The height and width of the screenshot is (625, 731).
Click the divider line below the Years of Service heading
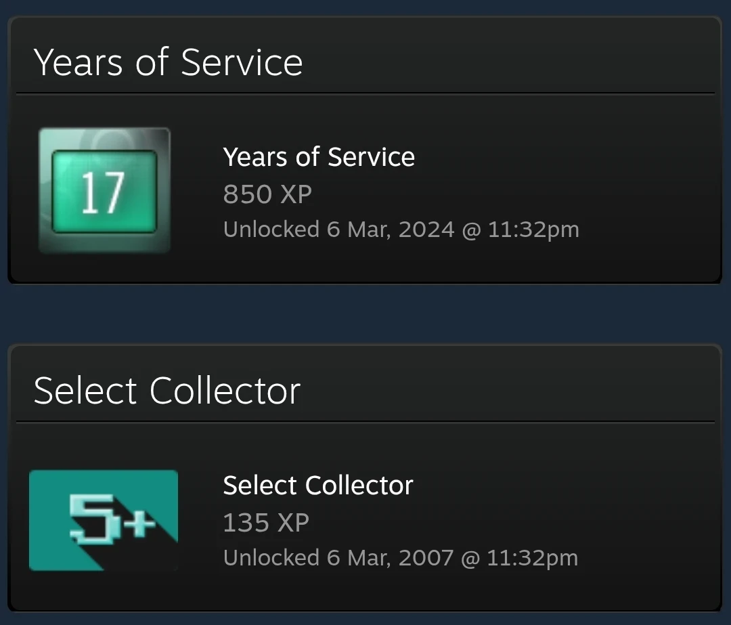click(365, 93)
